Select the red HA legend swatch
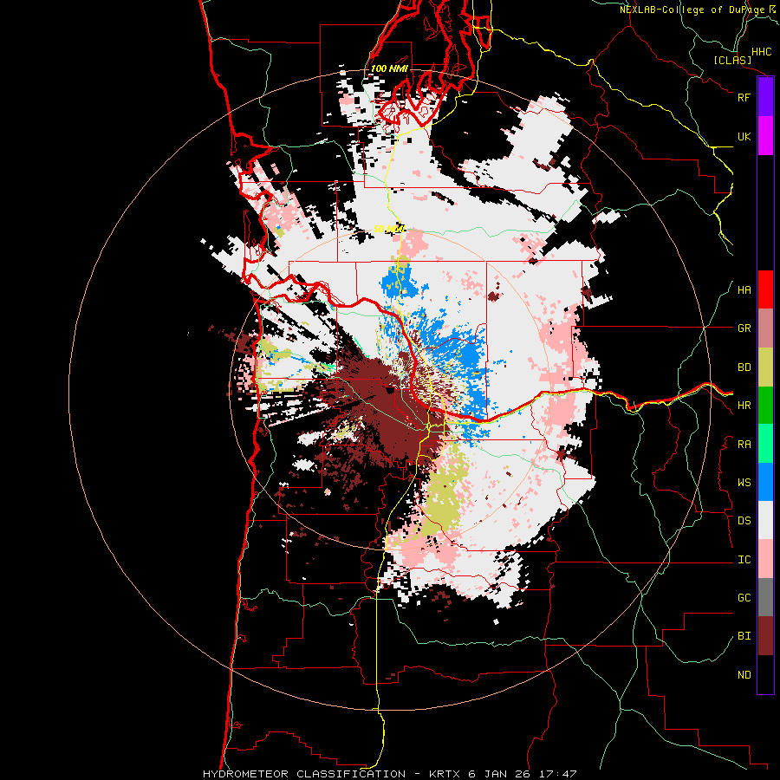Viewport: 780px width, 780px height. tap(765, 289)
